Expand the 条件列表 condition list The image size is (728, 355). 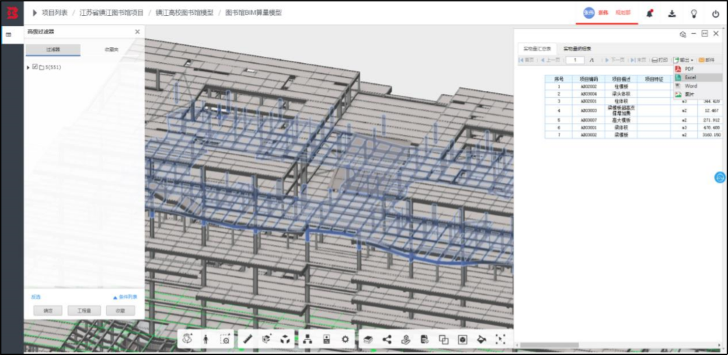coord(125,297)
